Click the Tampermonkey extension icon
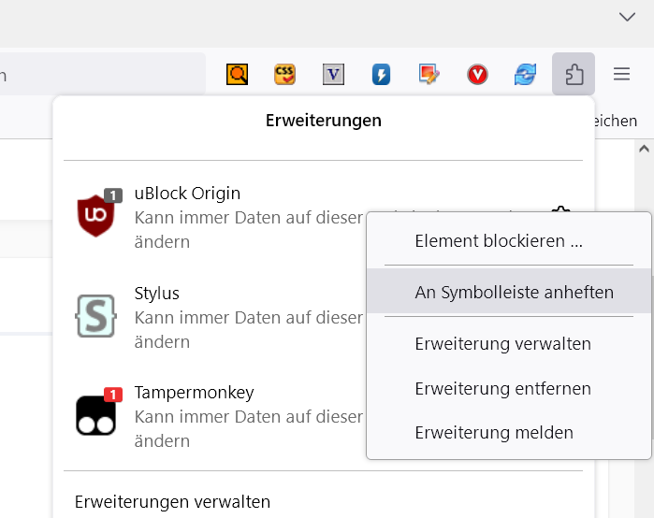The width and height of the screenshot is (654, 518). coord(95,415)
